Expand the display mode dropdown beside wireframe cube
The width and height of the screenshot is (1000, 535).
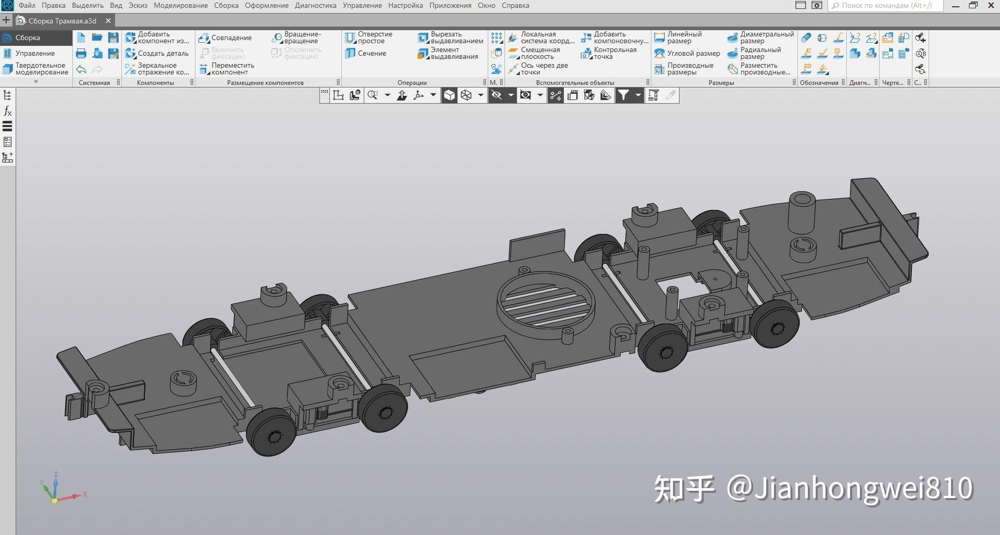click(x=480, y=95)
